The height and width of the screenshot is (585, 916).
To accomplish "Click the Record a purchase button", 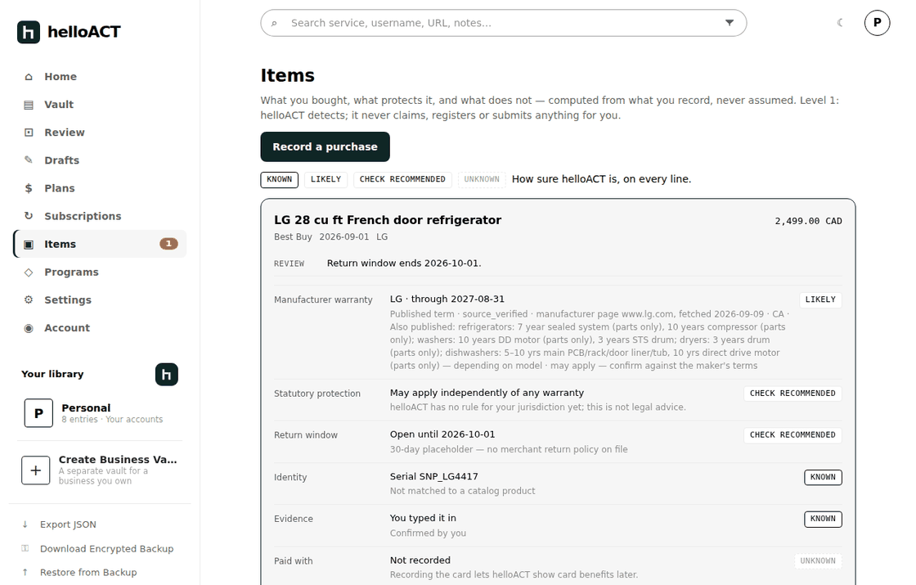I will (x=326, y=146).
